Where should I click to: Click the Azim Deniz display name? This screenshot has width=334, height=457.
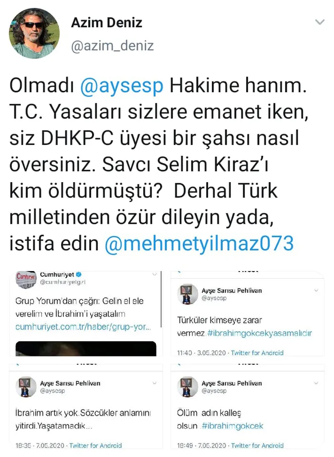(x=106, y=22)
